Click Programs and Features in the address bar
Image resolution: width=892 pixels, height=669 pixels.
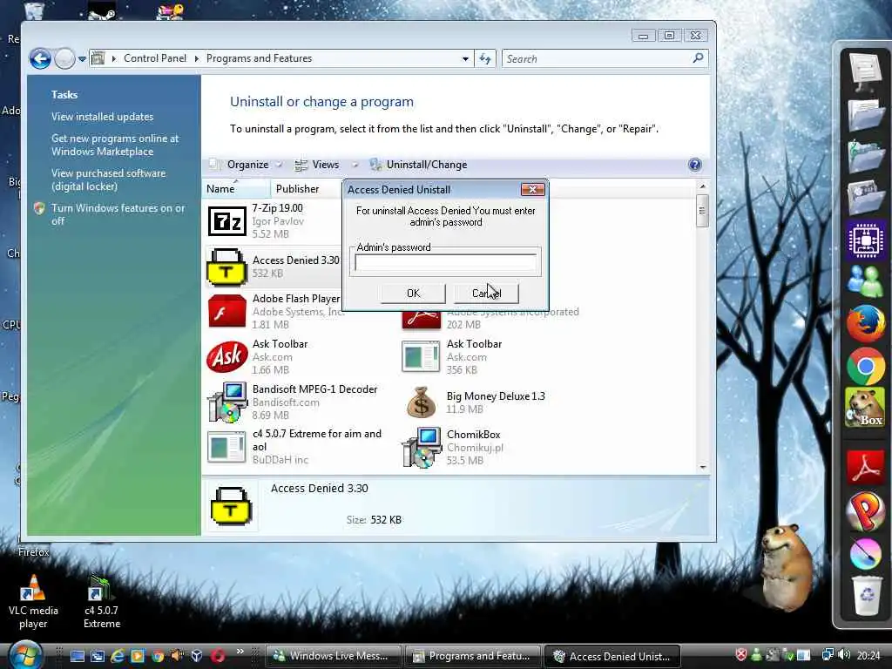[x=259, y=58]
